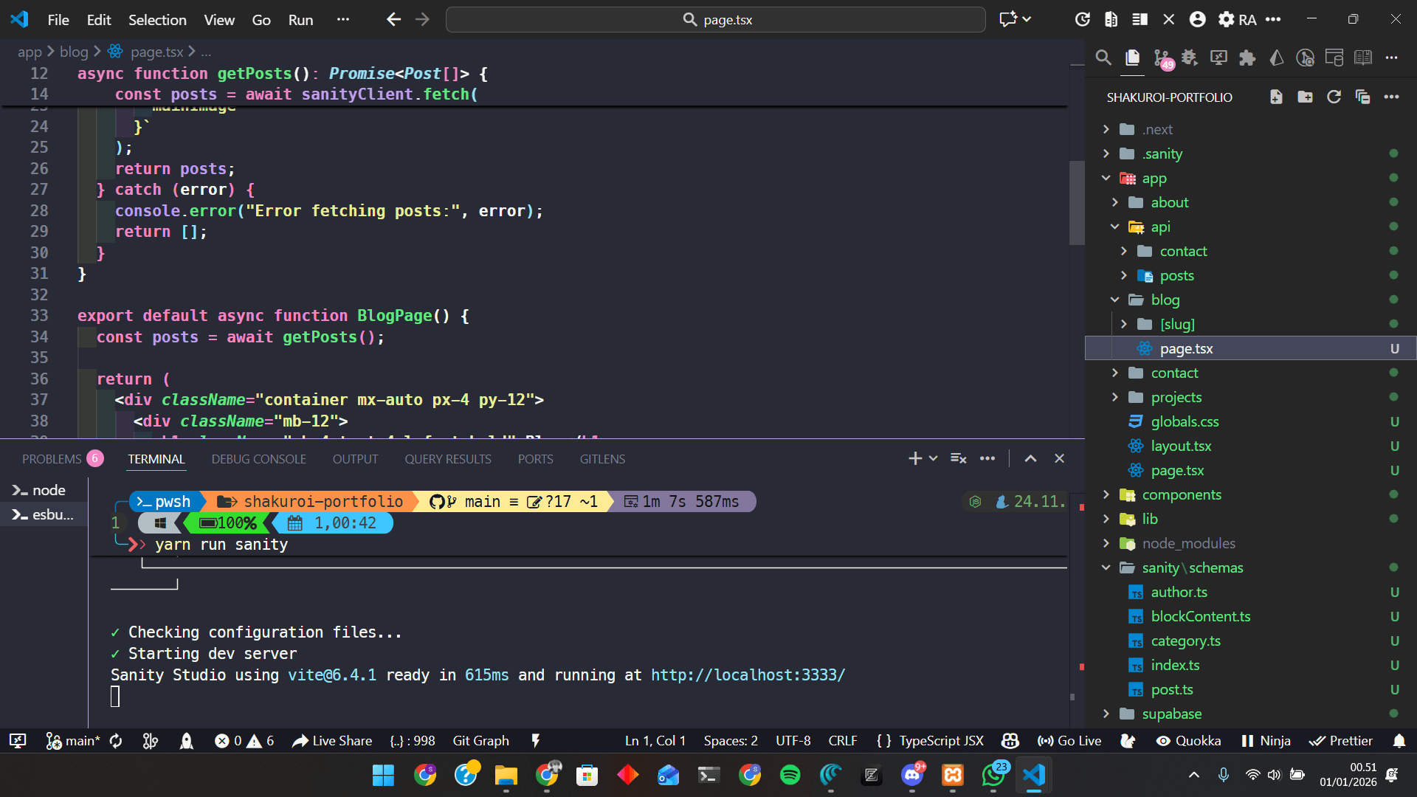The width and height of the screenshot is (1417, 797).
Task: Open Source Control view in activity bar
Action: pos(1162,58)
